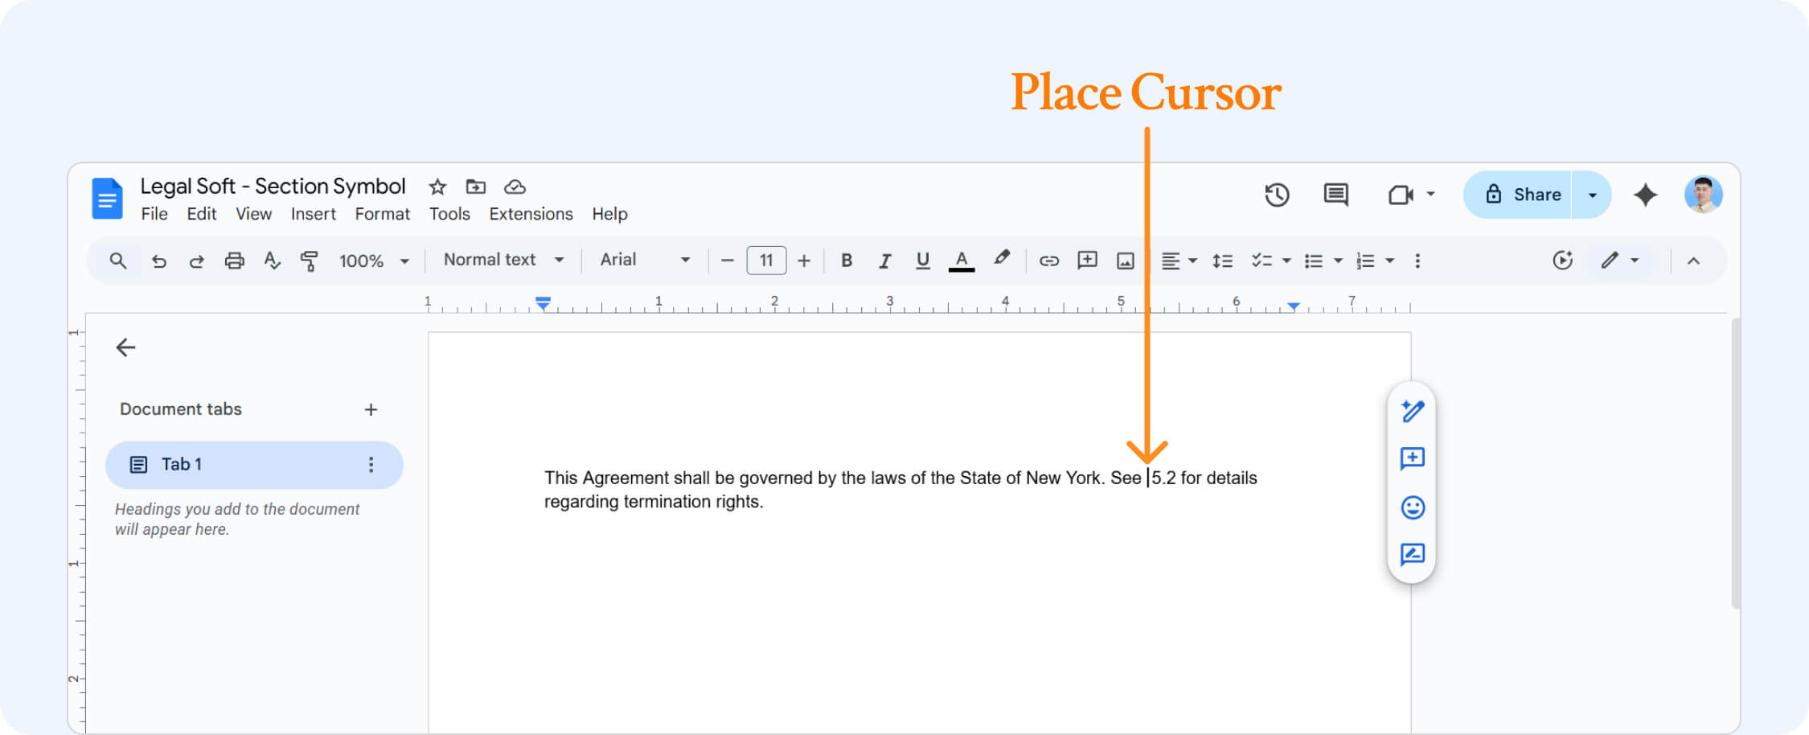Check cloud save status icon

[x=515, y=187]
